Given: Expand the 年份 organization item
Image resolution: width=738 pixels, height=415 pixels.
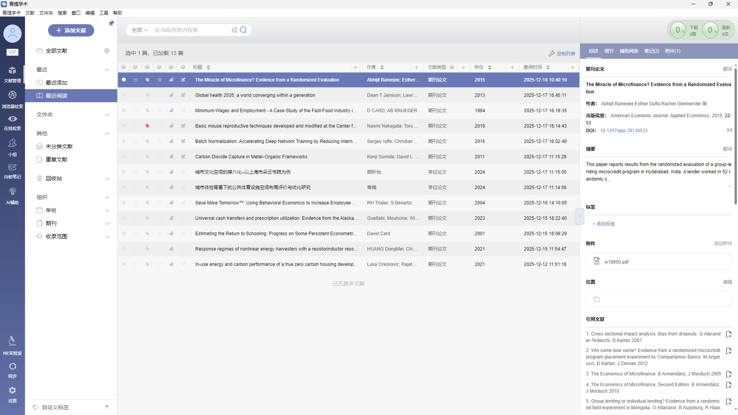Looking at the screenshot, I should point(107,211).
